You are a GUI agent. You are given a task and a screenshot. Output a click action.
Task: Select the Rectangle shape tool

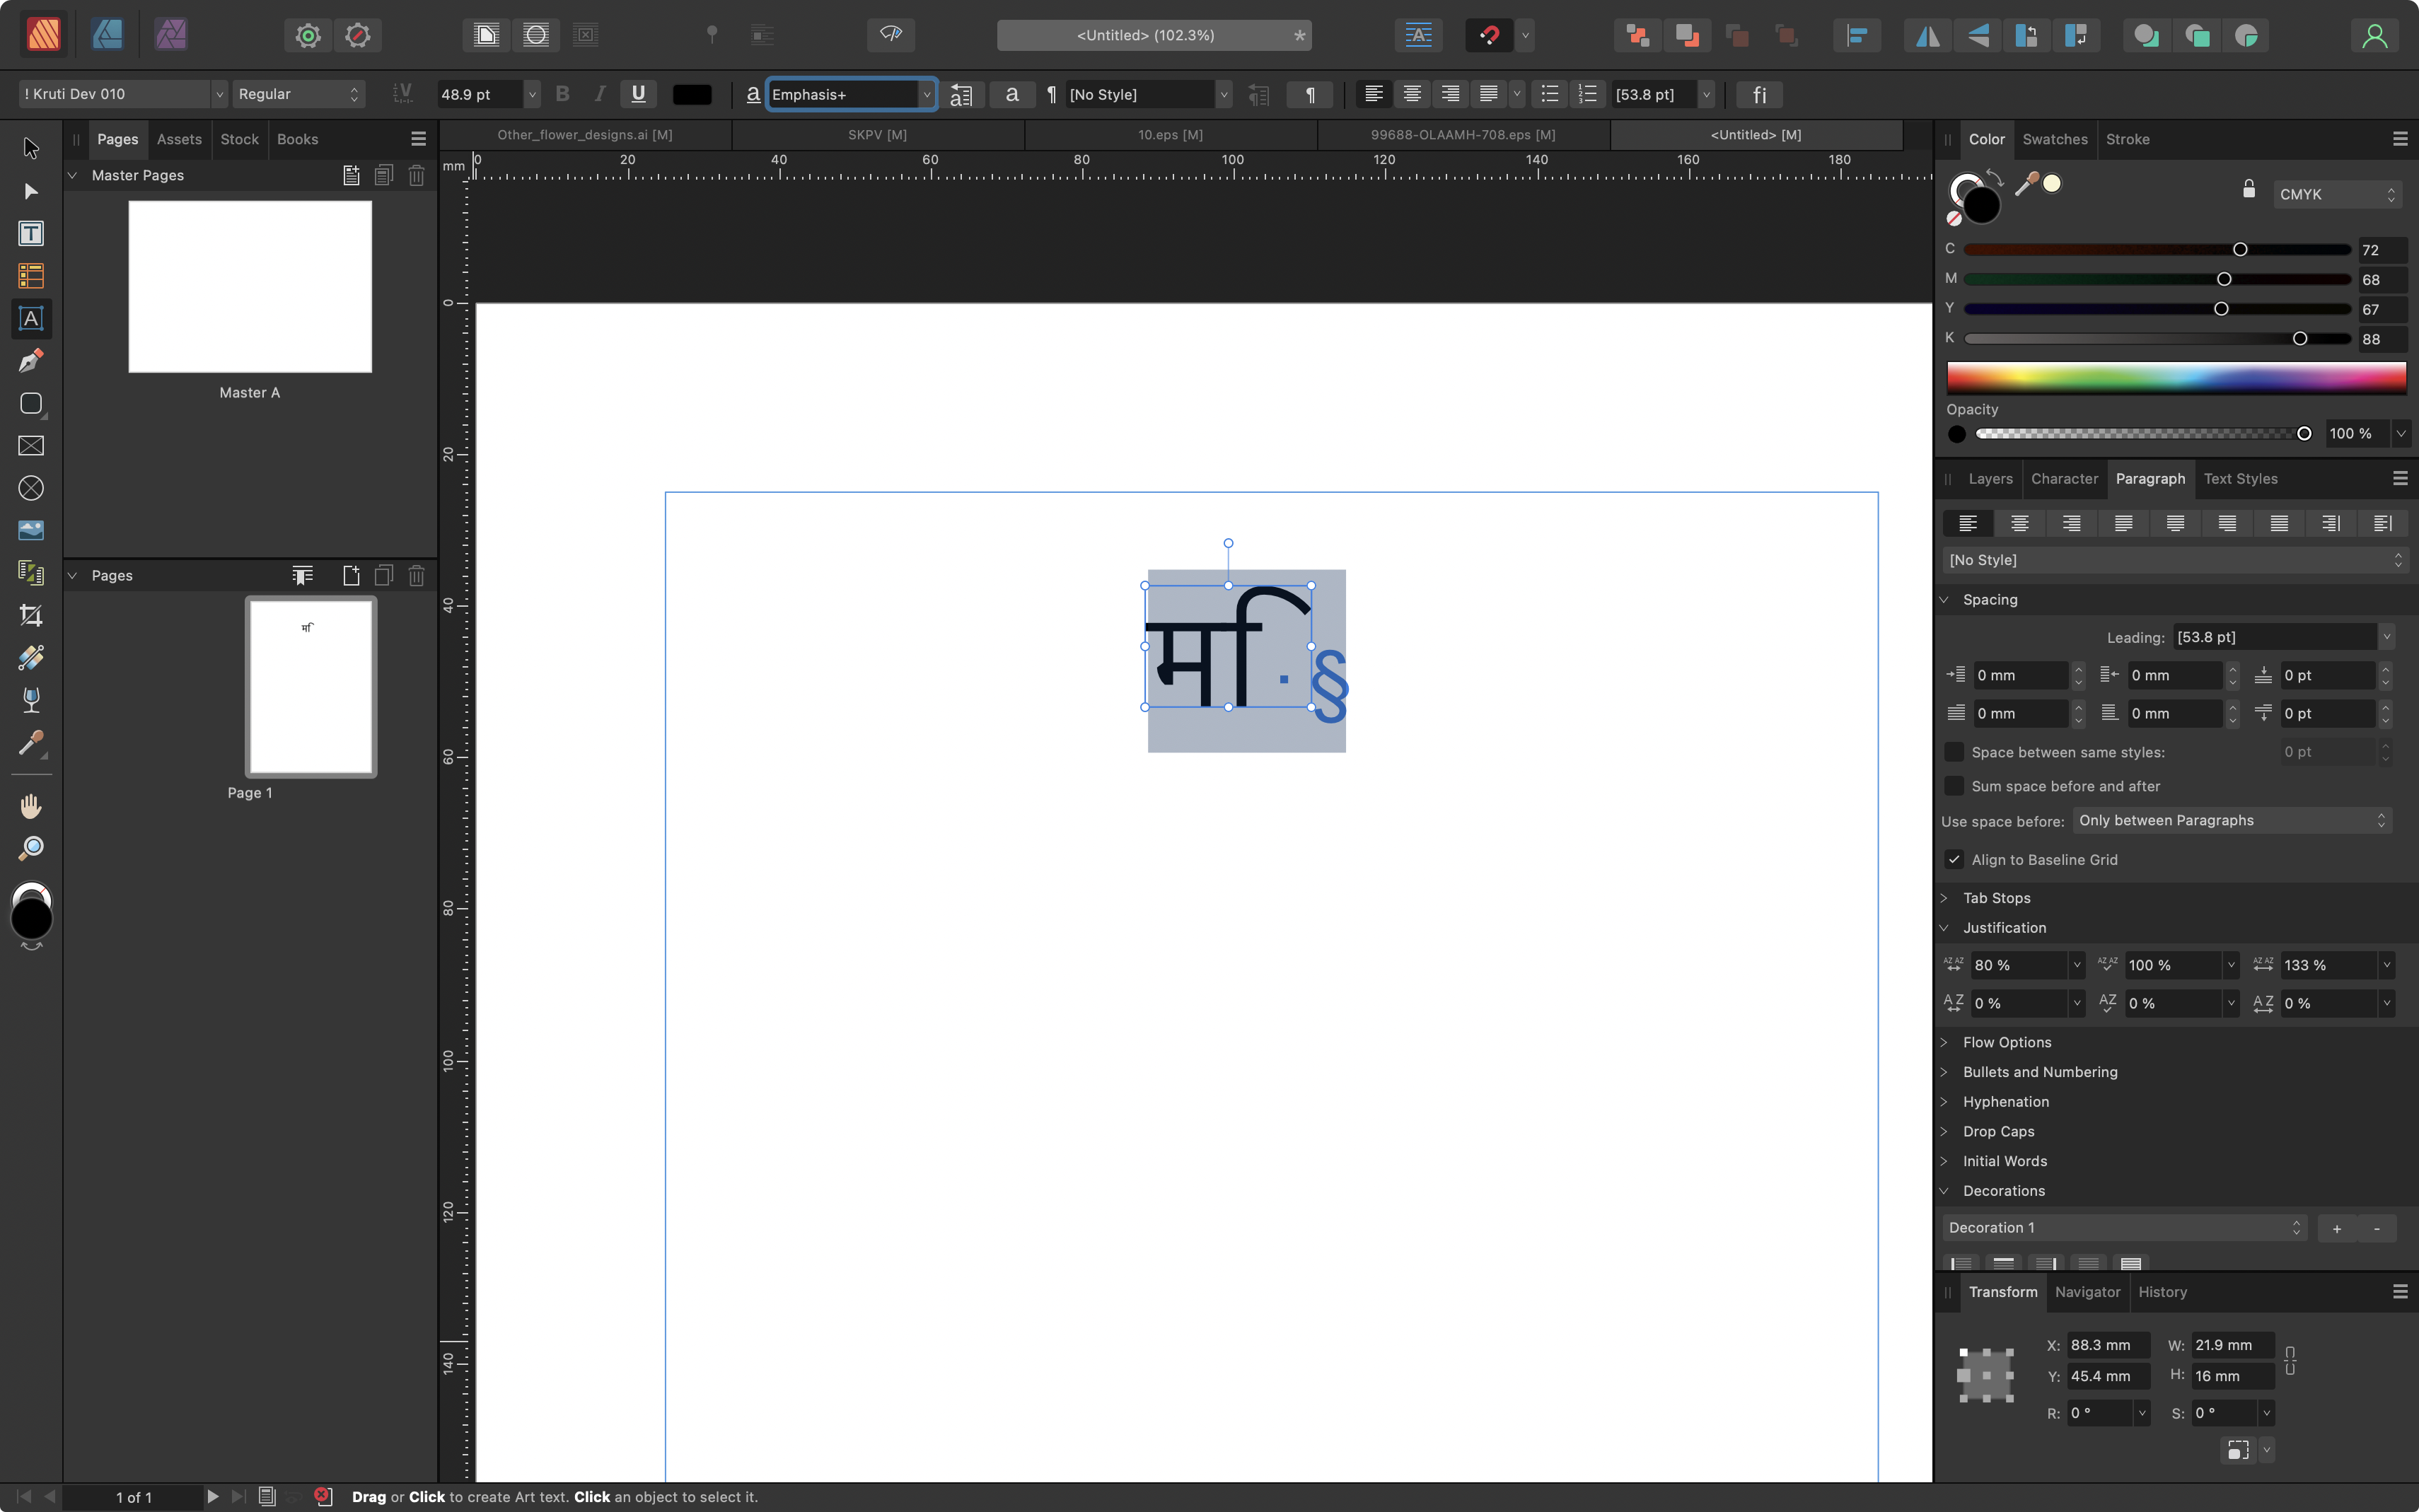tap(31, 403)
